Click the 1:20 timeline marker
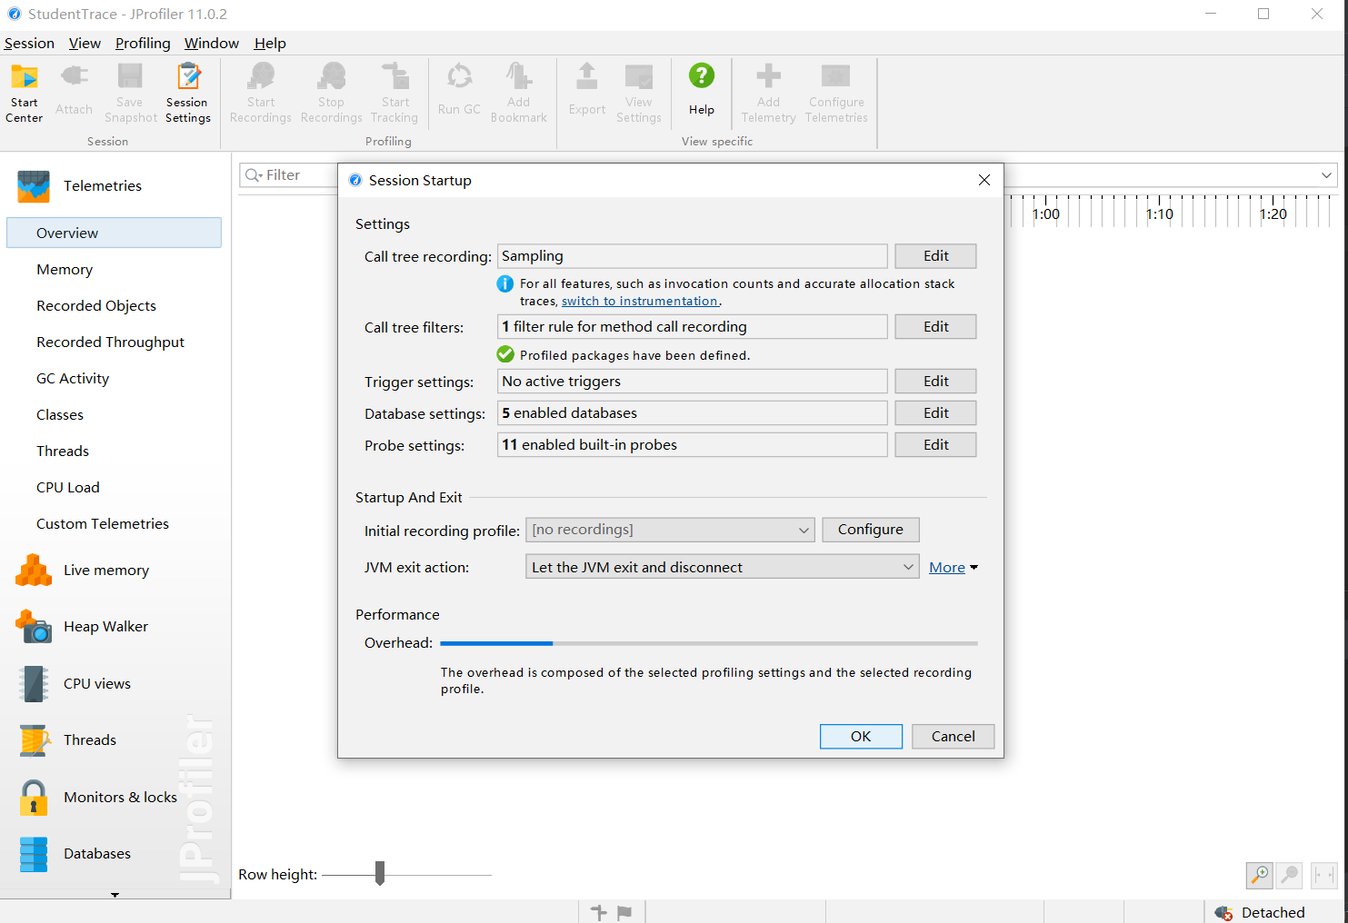Viewport: 1348px width, 923px height. [1273, 214]
